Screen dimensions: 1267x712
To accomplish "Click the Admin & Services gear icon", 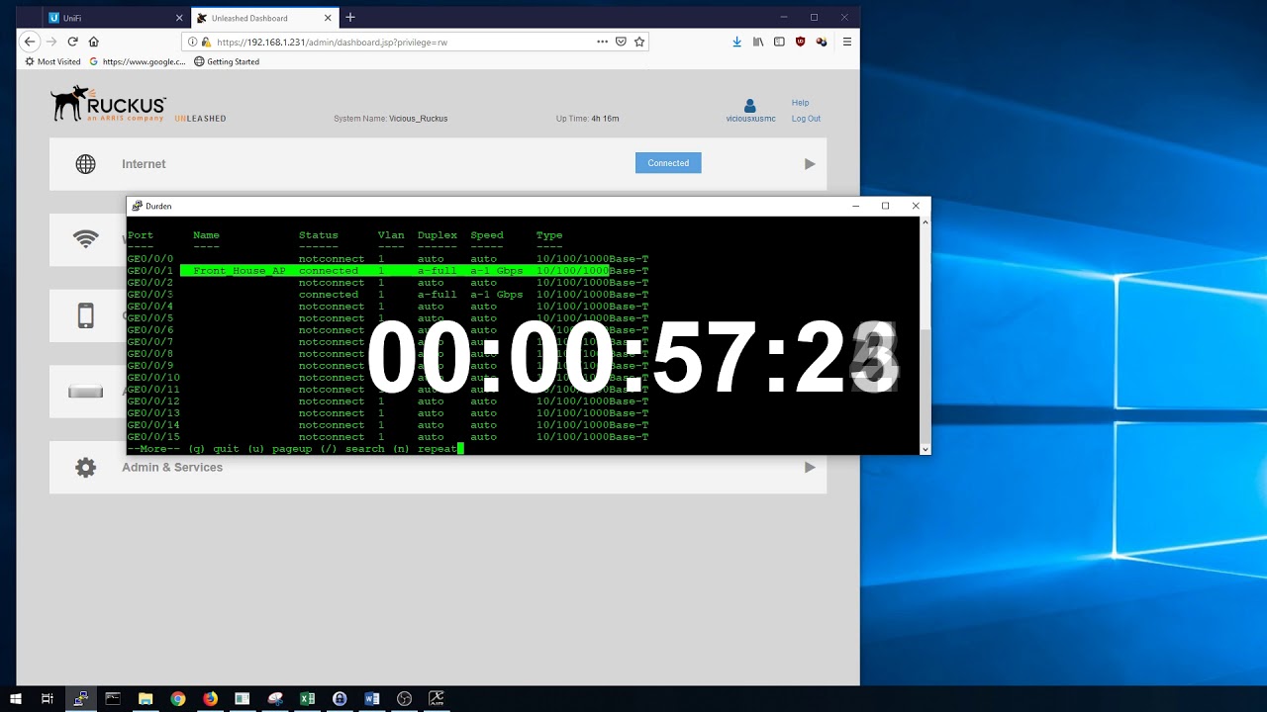I will 86,468.
